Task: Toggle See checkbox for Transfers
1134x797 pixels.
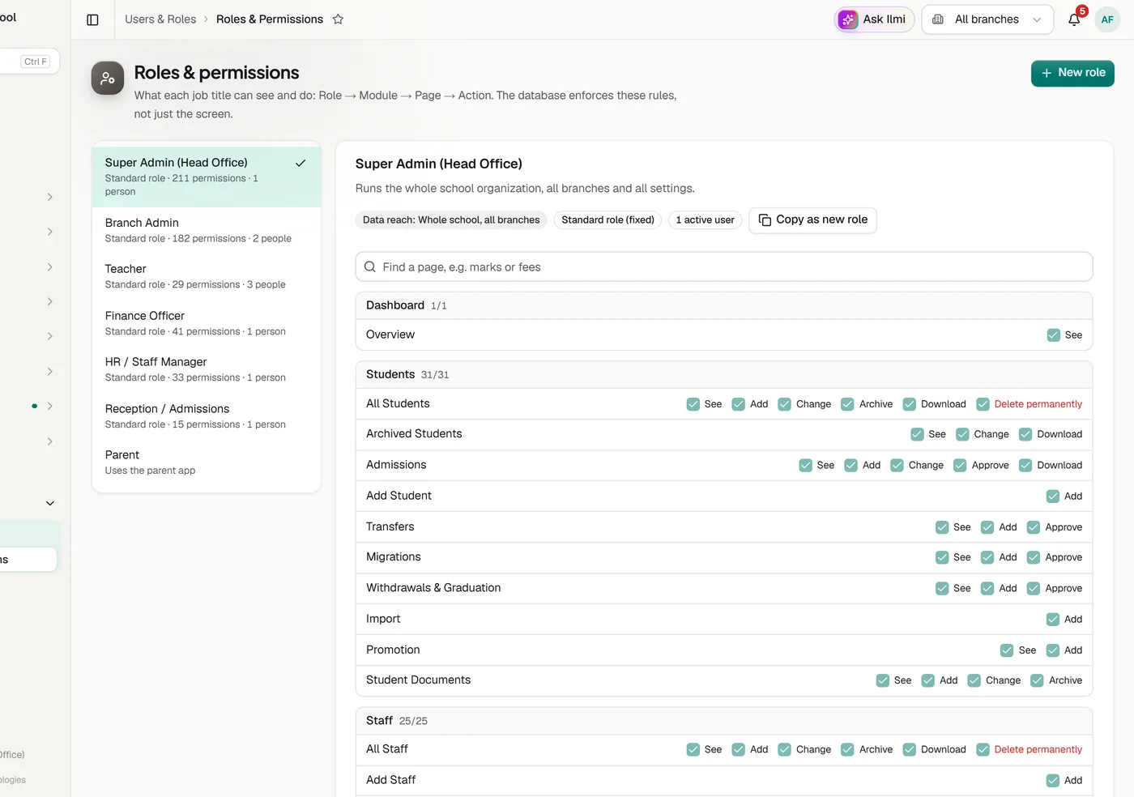Action: pos(942,527)
